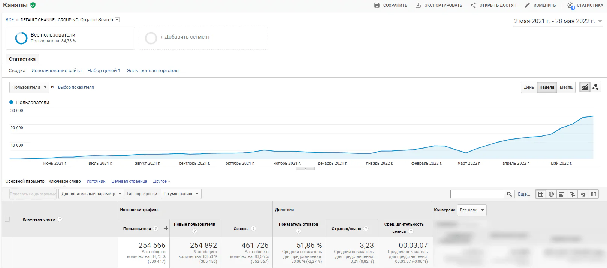This screenshot has width=607, height=268.
Task: Open Электронная торговля tab
Action: click(x=152, y=71)
